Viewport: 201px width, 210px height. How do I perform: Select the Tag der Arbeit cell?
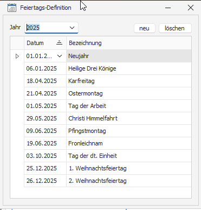pyautogui.click(x=129, y=106)
